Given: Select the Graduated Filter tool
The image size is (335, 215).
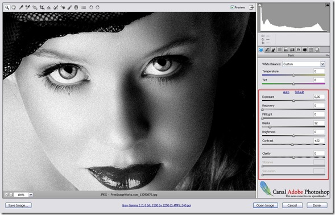Looking at the screenshot, I should click(x=76, y=7).
